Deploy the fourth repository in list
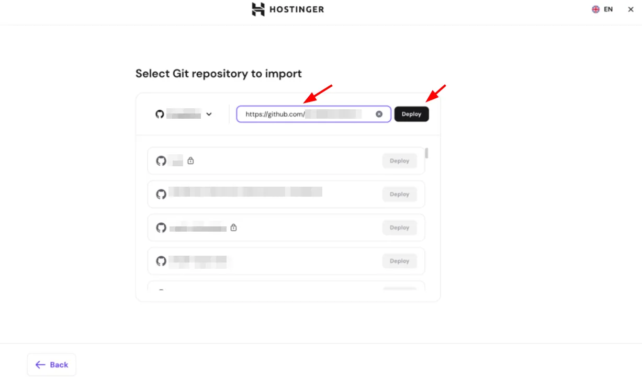The height and width of the screenshot is (377, 642). (399, 261)
